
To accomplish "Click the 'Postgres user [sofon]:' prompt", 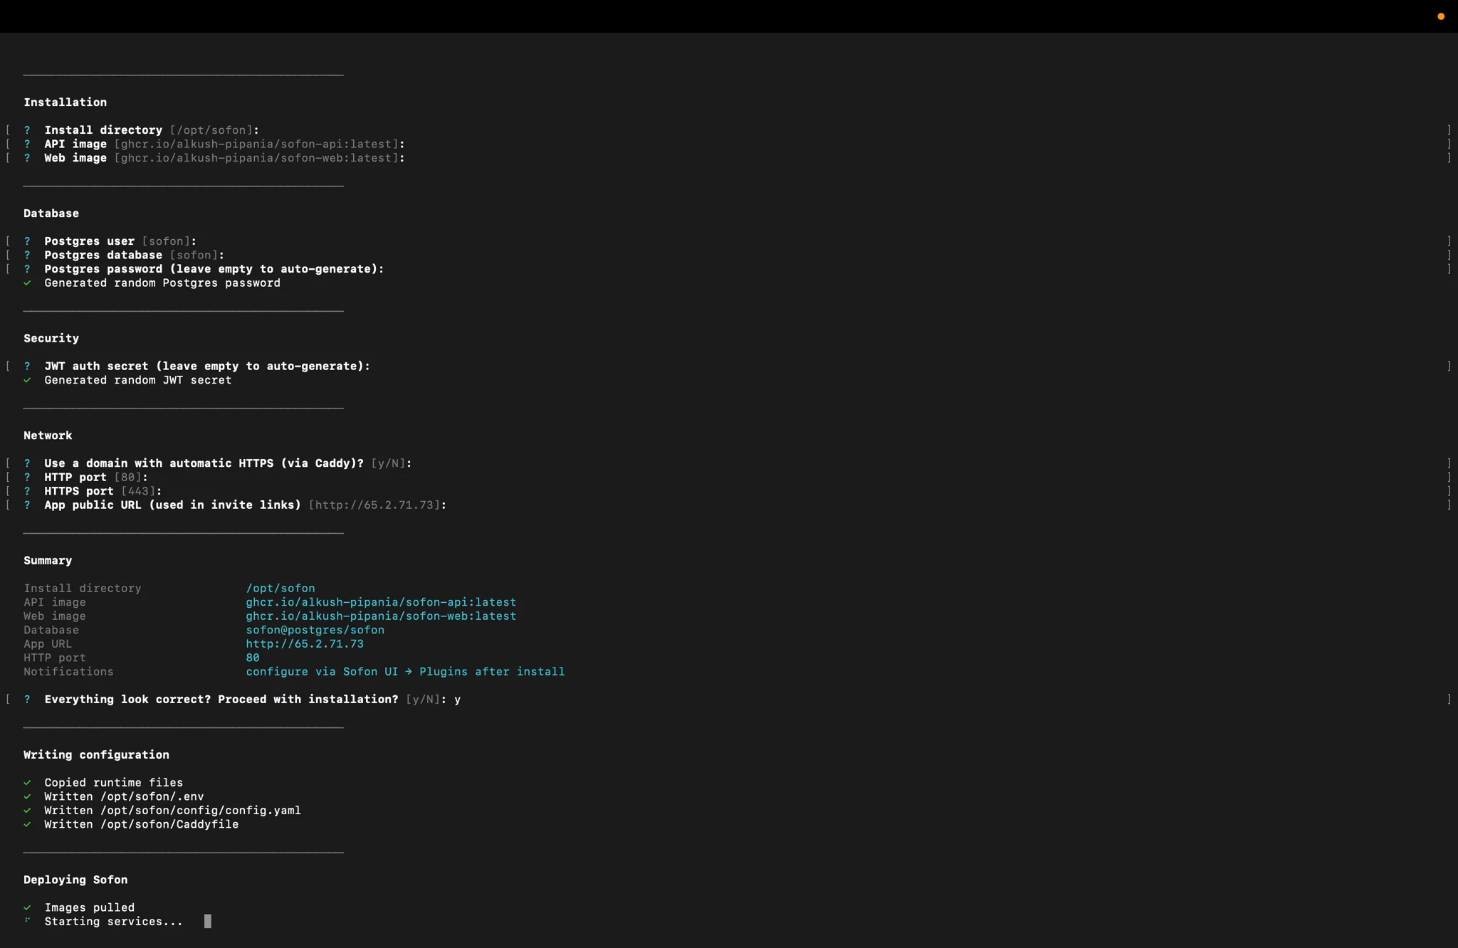I will [120, 241].
